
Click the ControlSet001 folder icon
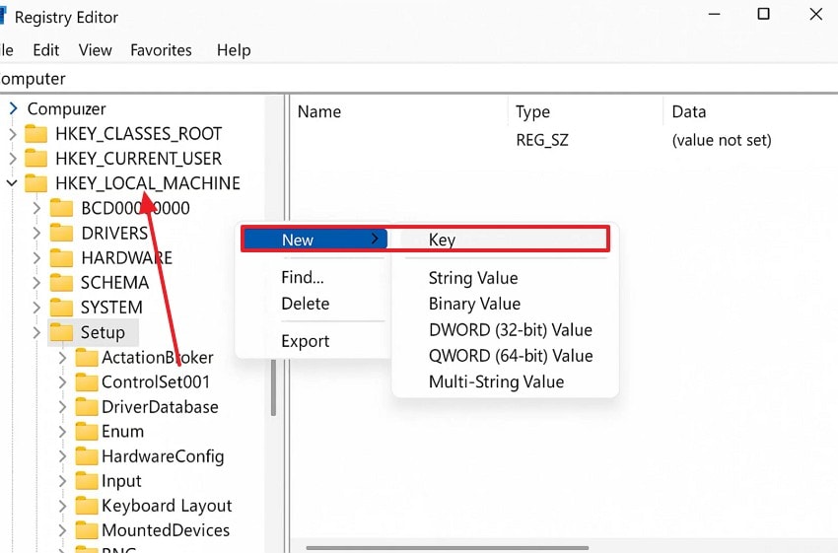tap(86, 382)
